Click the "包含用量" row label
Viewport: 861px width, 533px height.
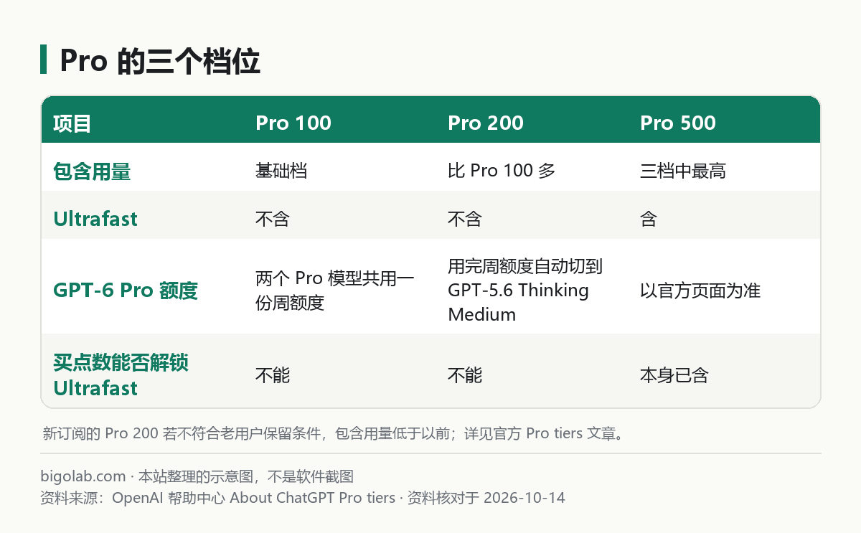[92, 171]
